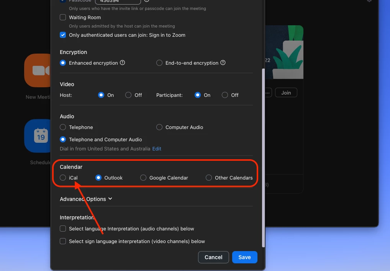390x271 pixels.
Task: Click the Calendar section heading
Action: point(71,167)
